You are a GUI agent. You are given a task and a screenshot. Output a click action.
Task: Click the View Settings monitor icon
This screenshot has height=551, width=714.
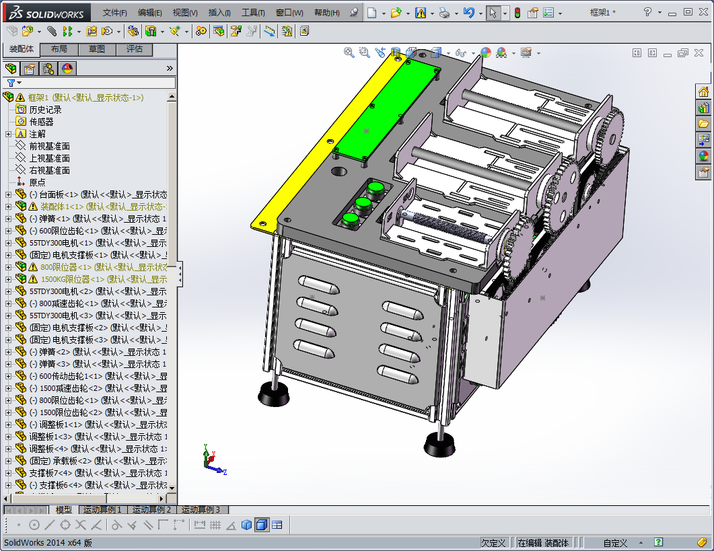(x=526, y=53)
